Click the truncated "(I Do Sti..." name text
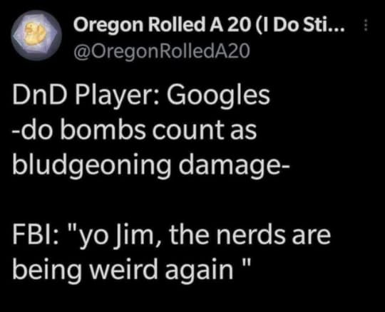This screenshot has width=385, height=312. tap(300, 25)
